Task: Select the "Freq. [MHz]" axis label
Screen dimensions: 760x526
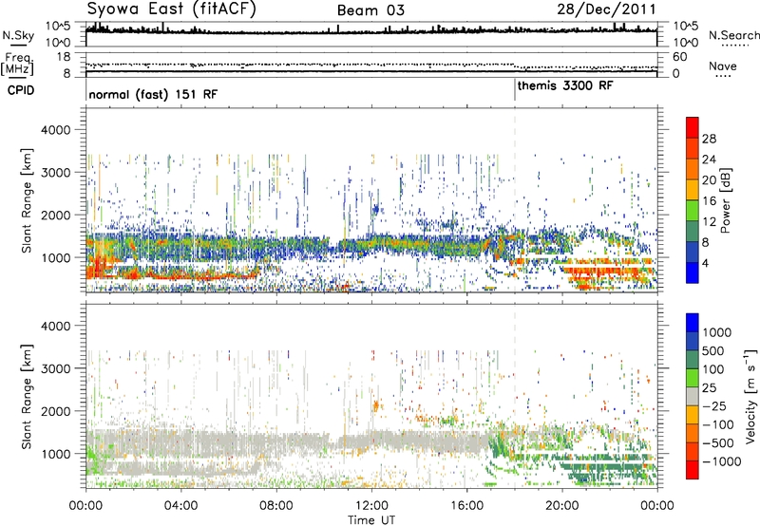Action: [x=17, y=65]
